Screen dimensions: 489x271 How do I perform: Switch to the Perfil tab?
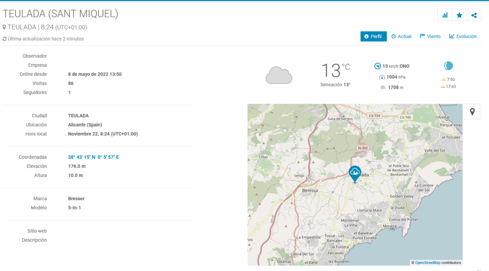coord(374,37)
